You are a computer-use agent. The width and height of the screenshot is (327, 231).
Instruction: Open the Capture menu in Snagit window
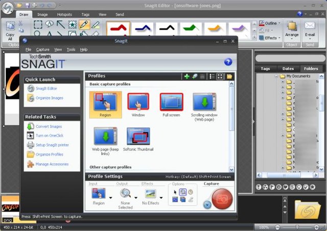click(43, 49)
